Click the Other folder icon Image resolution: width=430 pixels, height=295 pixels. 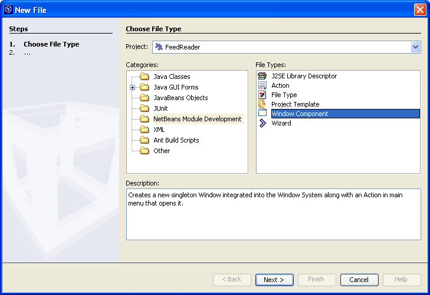click(145, 151)
